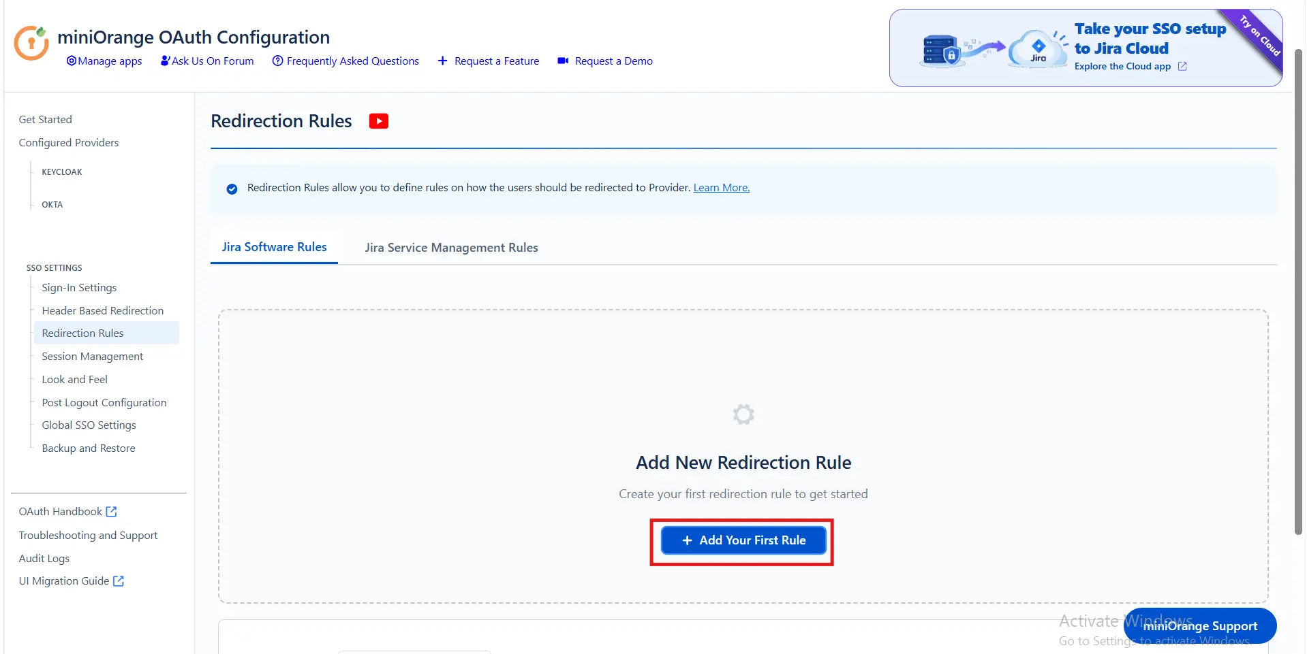1307x654 pixels.
Task: Click the Explore the Cloud app external icon
Action: point(1182,67)
